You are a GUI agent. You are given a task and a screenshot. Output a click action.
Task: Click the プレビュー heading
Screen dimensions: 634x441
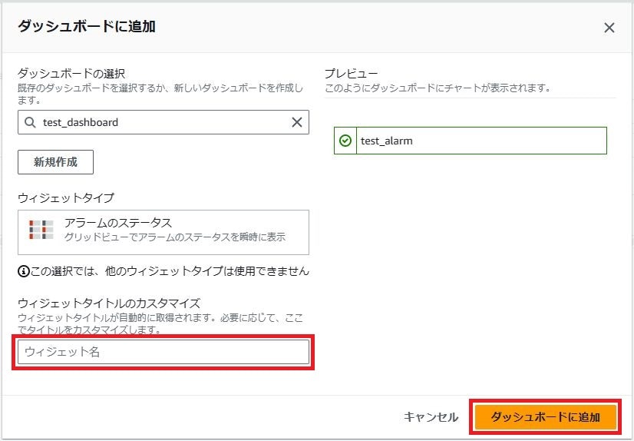coord(351,74)
